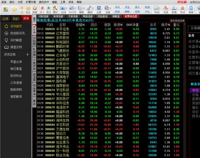This screenshot has width=200, height=158.
Task: Click the 资讯 toolbar button
Action: 117,7
